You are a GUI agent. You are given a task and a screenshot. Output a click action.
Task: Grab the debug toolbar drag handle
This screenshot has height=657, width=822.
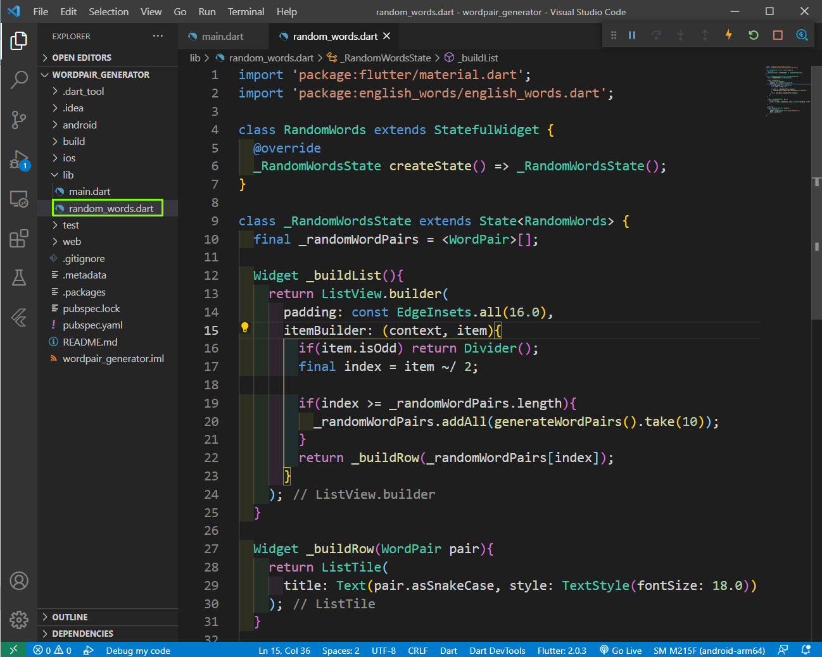pos(614,35)
